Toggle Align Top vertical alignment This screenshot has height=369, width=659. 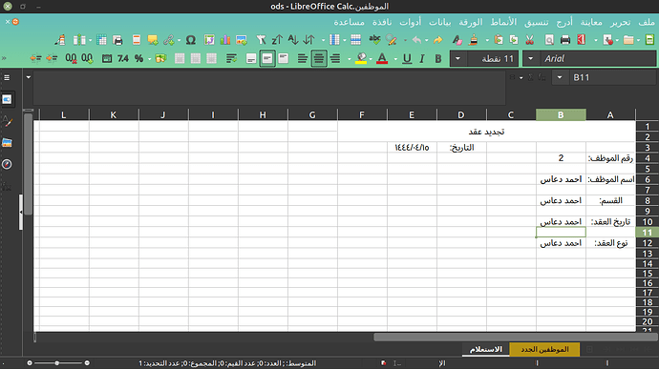284,58
